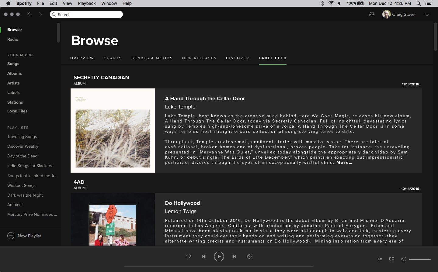Open Local Files in the sidebar
Image resolution: width=438 pixels, height=272 pixels.
(x=17, y=111)
